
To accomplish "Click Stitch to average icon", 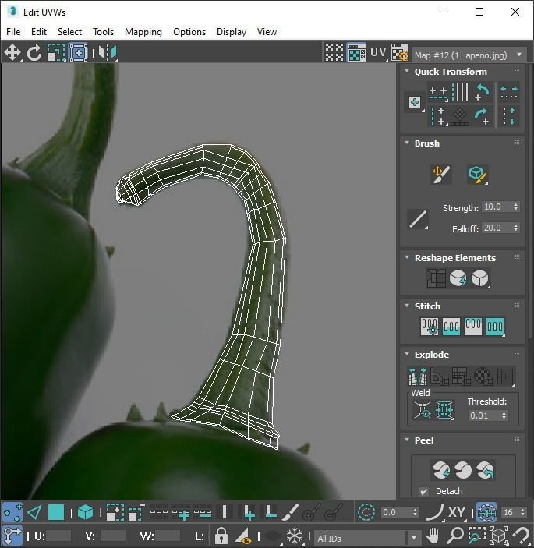I will tap(451, 327).
